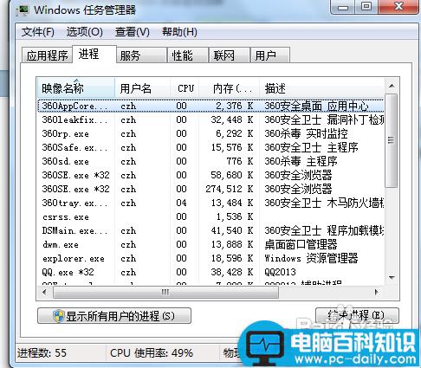Sort by the 用户名 column header
The height and width of the screenshot is (368, 421).
click(142, 88)
